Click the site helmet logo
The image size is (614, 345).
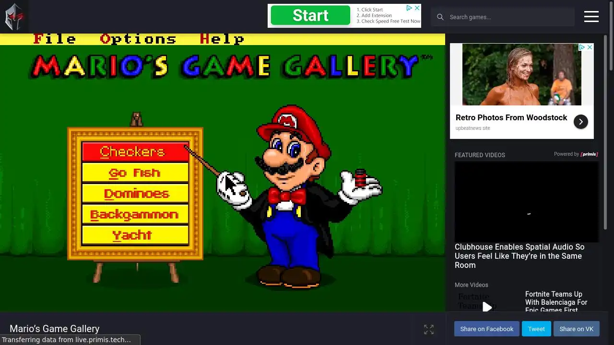(14, 17)
